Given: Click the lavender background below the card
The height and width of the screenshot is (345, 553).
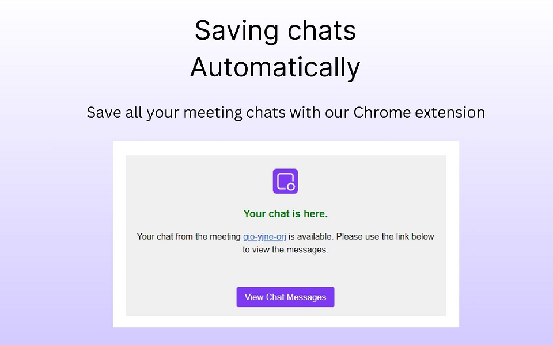Looking at the screenshot, I should (276, 336).
